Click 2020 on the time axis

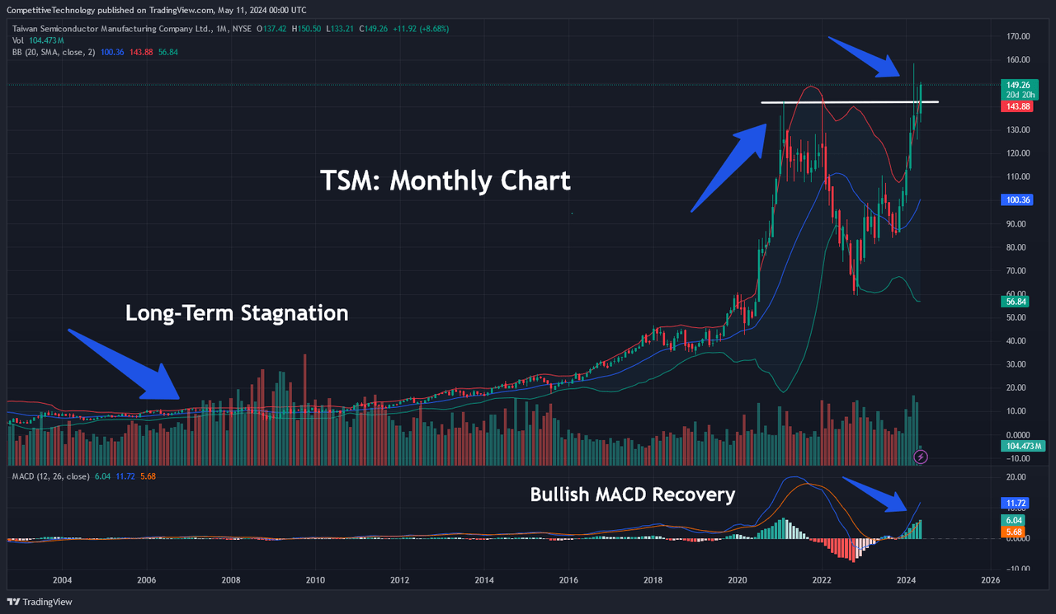[x=738, y=580]
